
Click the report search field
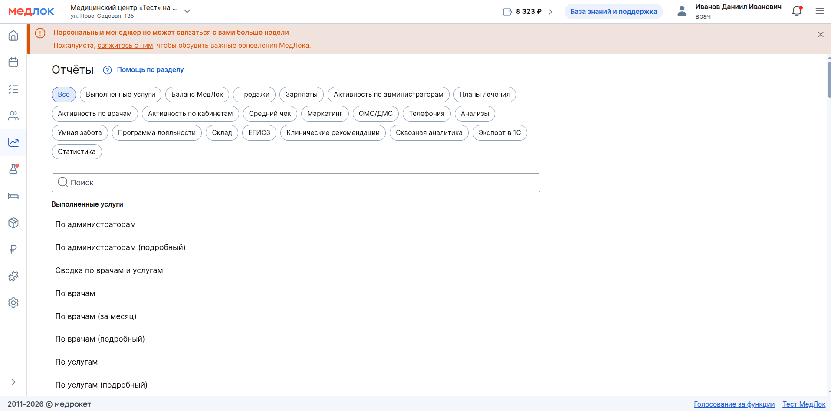pos(296,183)
